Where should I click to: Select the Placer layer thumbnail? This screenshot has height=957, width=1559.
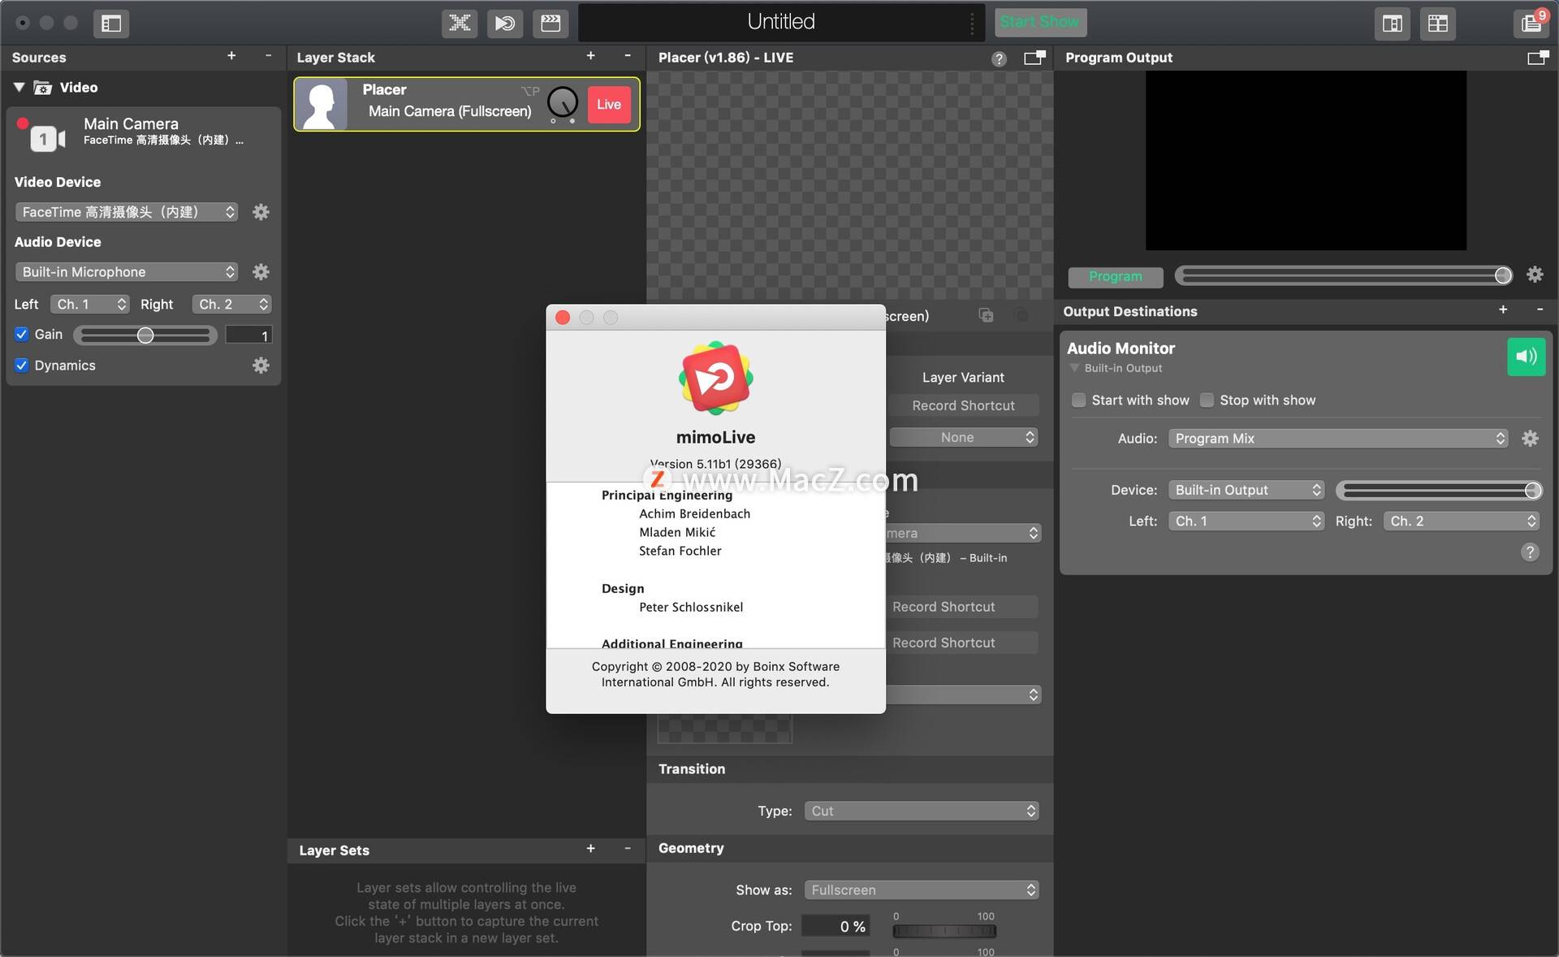point(322,104)
